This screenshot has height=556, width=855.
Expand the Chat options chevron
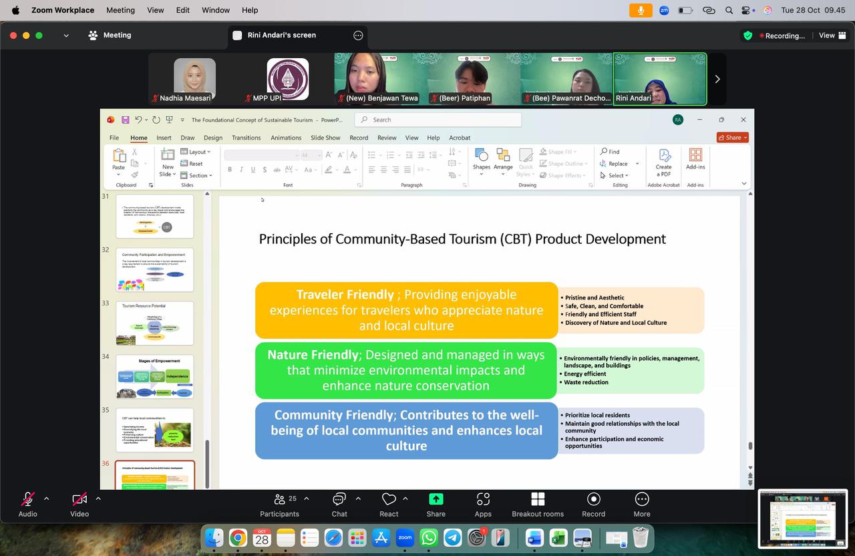358,499
